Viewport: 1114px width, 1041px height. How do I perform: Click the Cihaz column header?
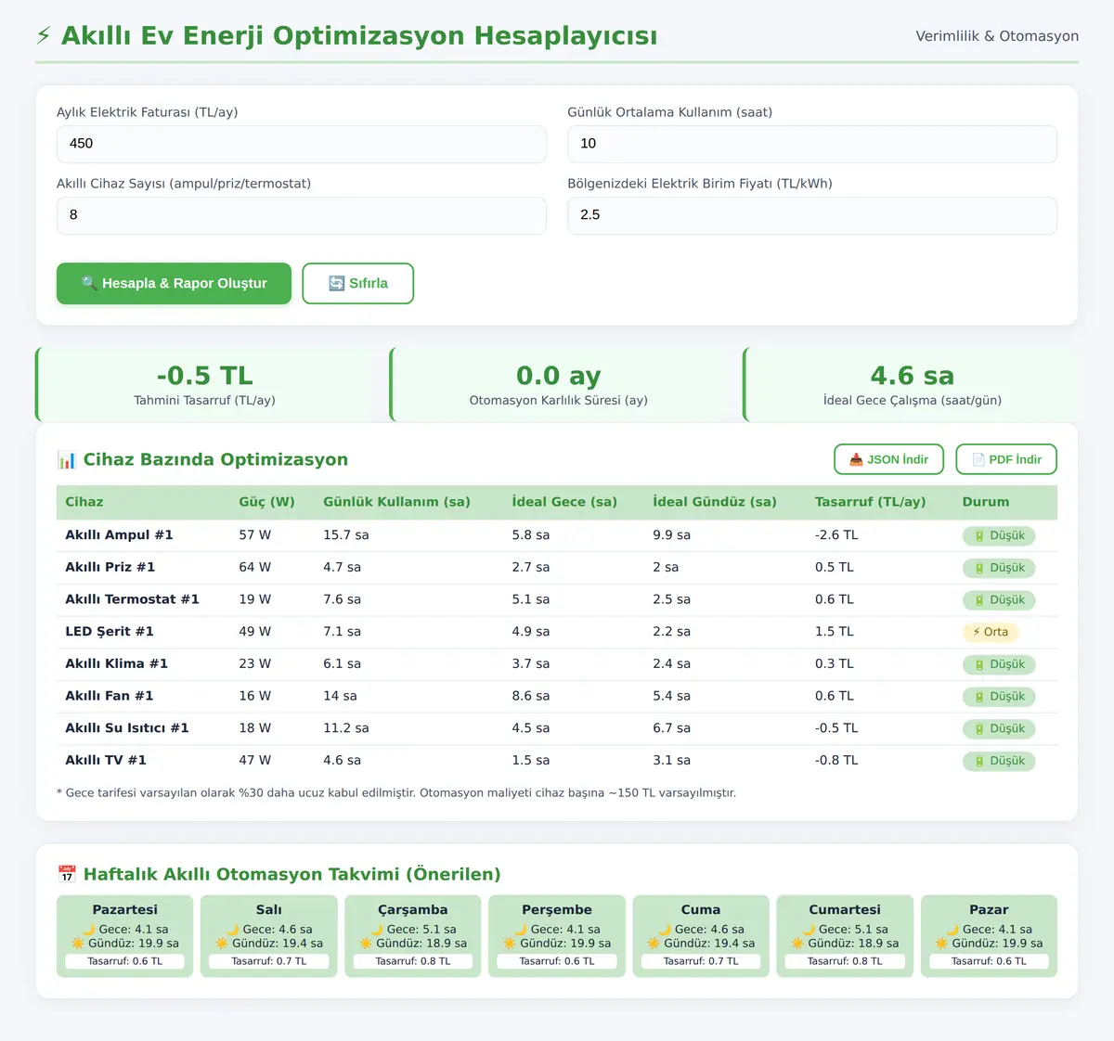84,502
